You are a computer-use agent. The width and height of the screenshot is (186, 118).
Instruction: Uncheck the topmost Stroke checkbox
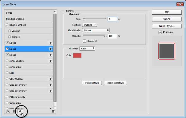pos(7,43)
